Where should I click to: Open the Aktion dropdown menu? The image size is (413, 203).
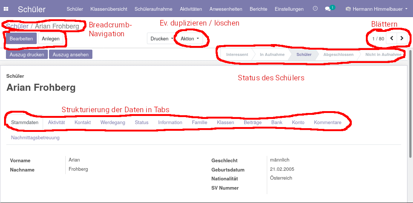190,39
